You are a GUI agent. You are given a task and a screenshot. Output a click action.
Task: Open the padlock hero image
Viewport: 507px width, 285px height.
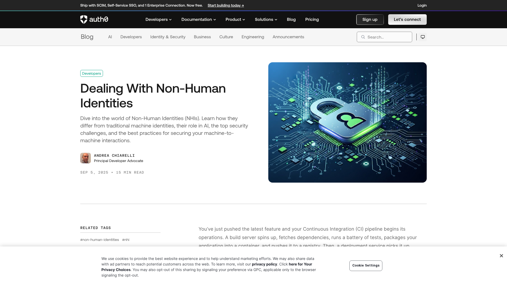pos(347,122)
